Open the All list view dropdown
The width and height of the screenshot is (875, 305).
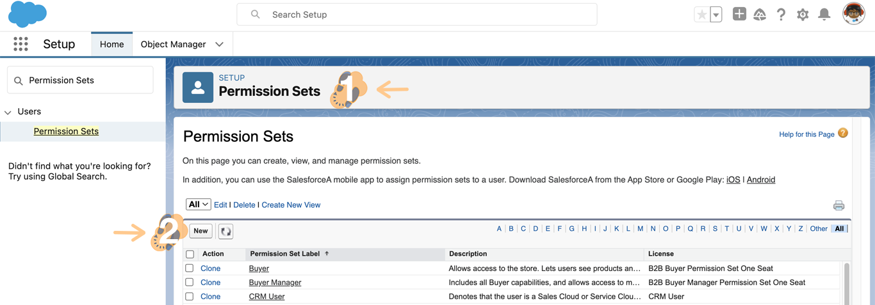click(198, 205)
